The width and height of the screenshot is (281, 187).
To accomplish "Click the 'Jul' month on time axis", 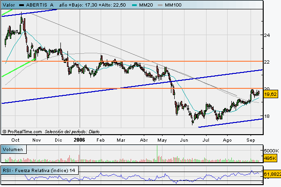I will pos(206,140).
